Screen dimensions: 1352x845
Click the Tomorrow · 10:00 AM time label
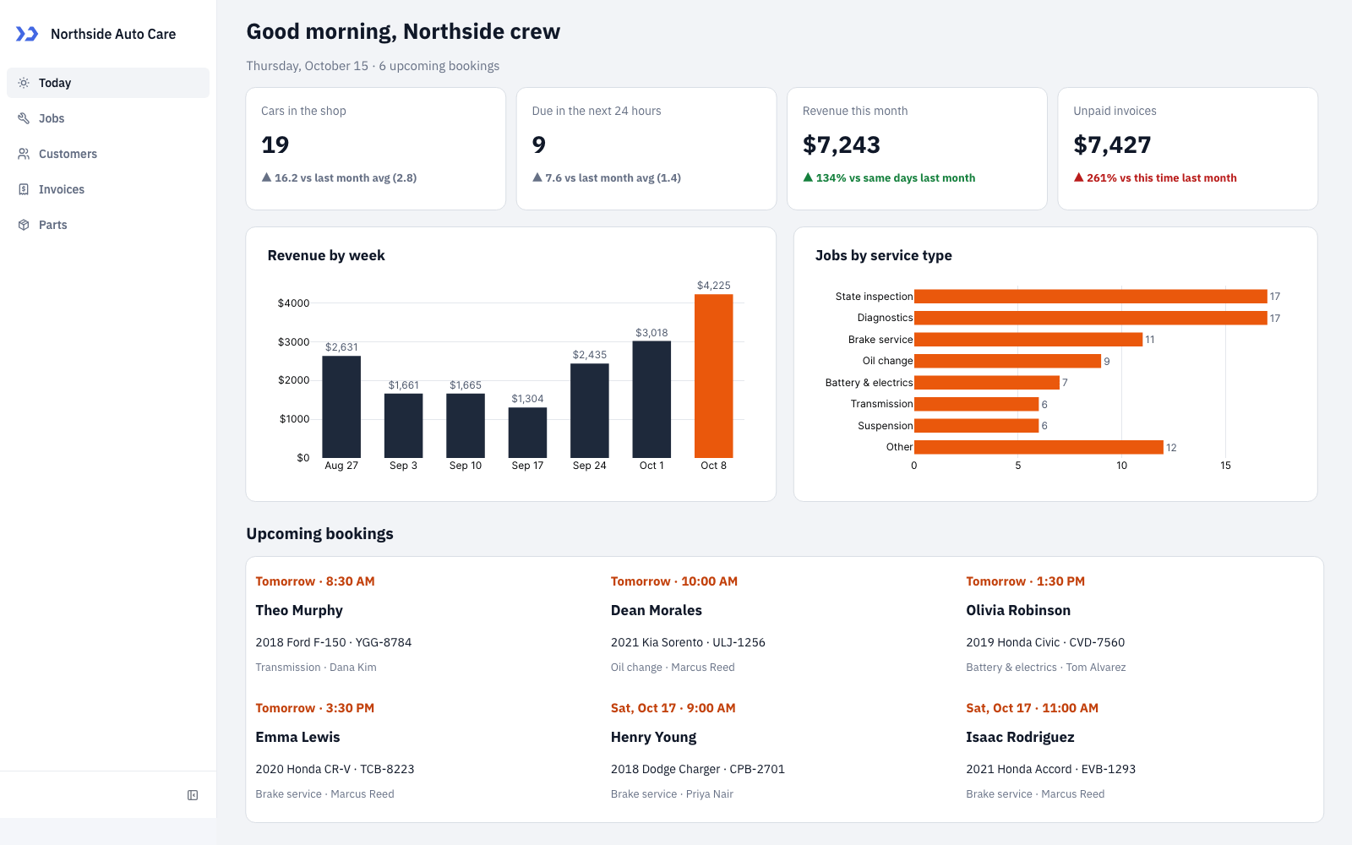pyautogui.click(x=674, y=581)
